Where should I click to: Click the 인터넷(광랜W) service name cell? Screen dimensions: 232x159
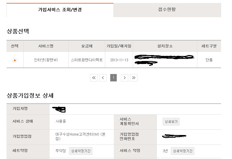(x=46, y=60)
